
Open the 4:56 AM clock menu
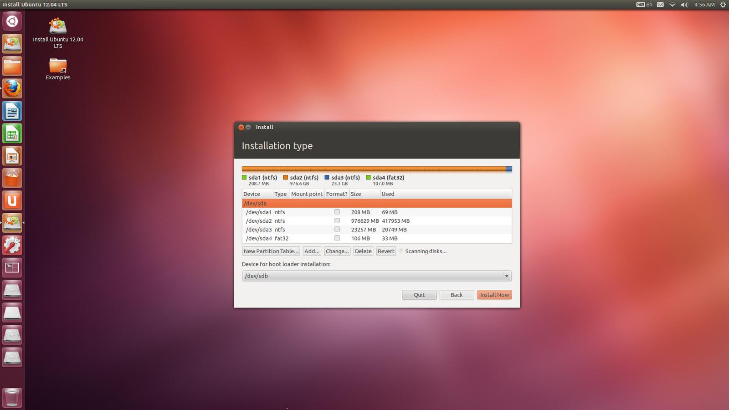point(704,5)
